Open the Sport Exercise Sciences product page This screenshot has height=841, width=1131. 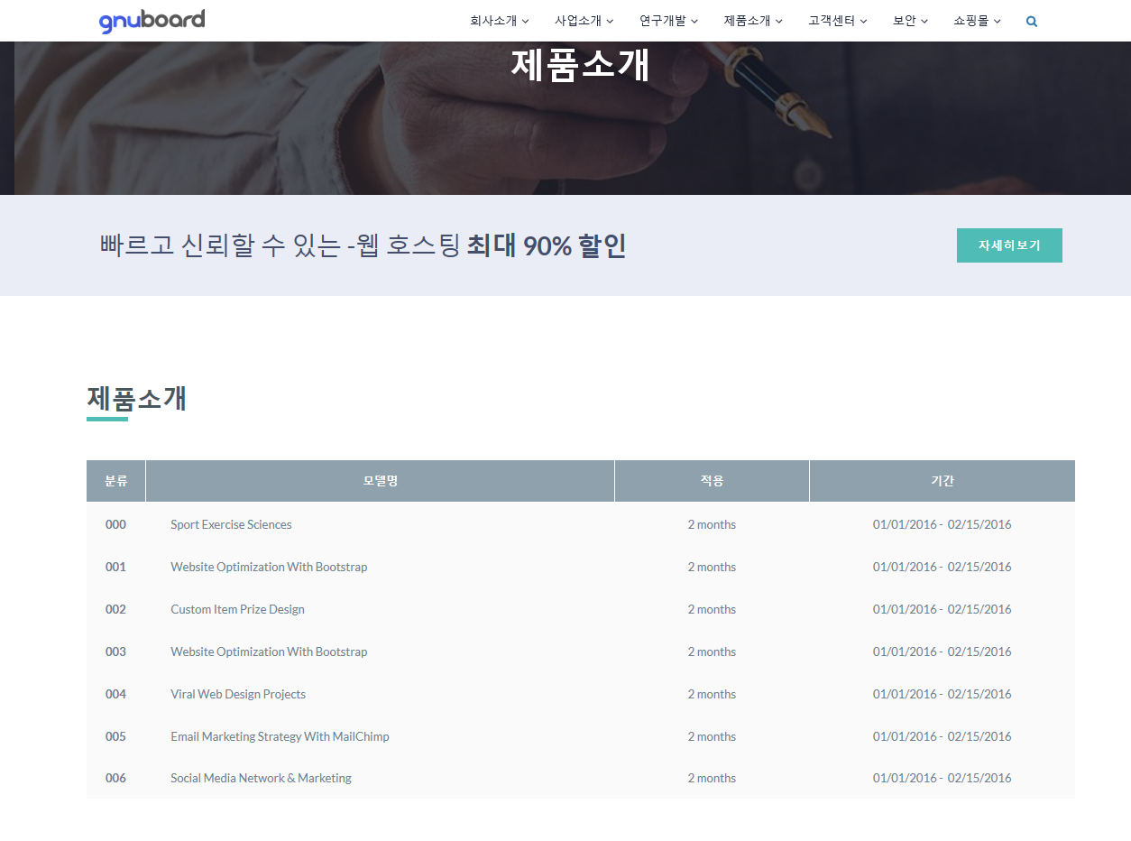point(231,524)
